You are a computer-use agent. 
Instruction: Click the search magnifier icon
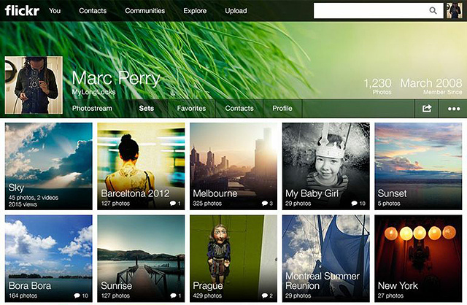pos(433,11)
